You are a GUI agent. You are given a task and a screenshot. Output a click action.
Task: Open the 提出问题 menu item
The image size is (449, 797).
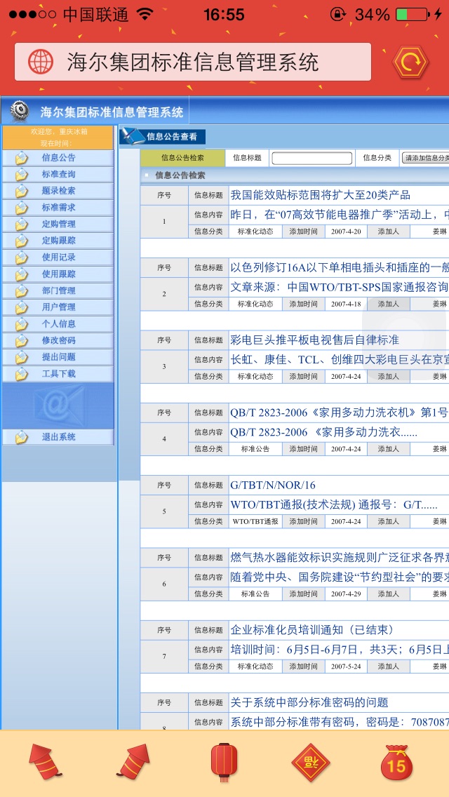58,357
